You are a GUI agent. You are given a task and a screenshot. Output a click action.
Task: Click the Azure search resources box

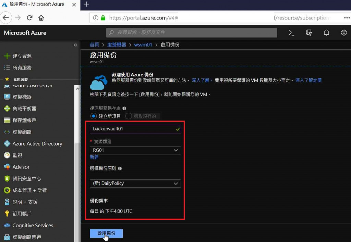192,33
